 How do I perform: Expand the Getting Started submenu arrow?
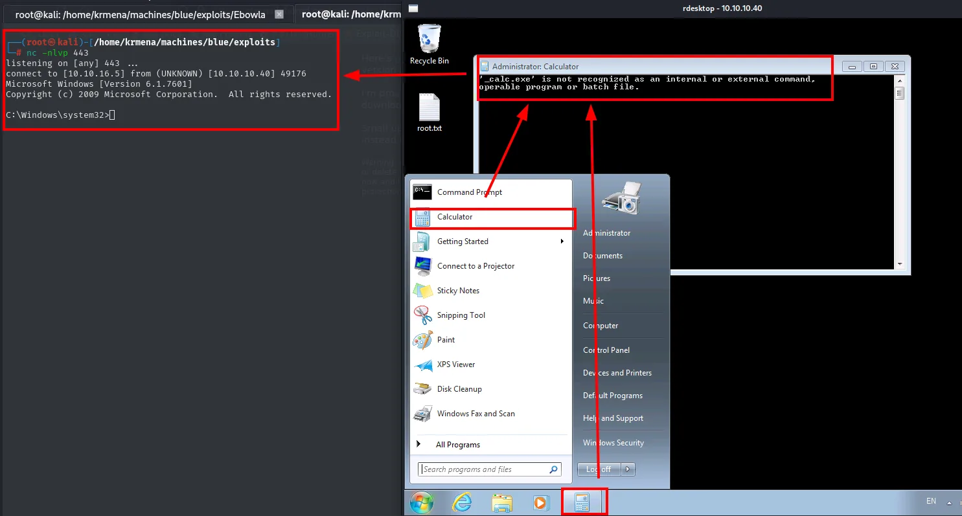[562, 241]
